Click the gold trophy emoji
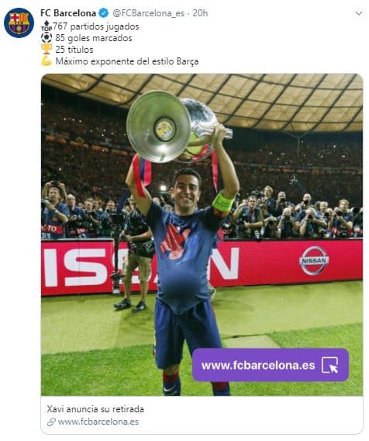 (47, 49)
